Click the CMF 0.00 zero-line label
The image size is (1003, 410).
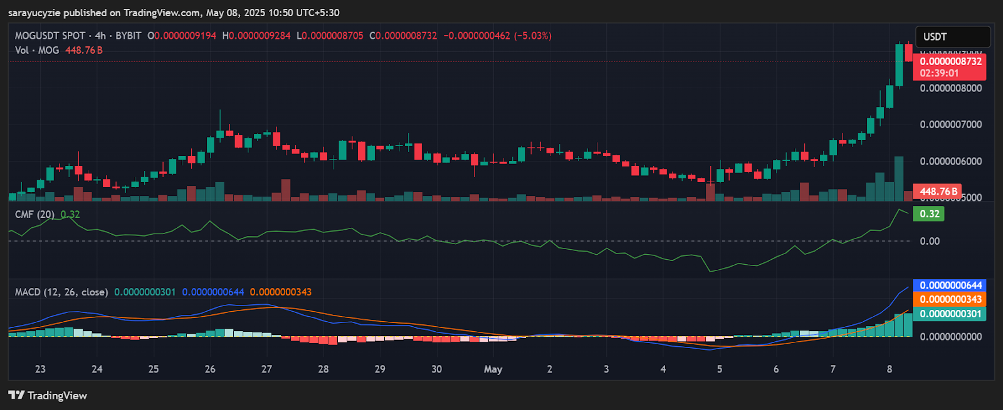[x=930, y=241]
